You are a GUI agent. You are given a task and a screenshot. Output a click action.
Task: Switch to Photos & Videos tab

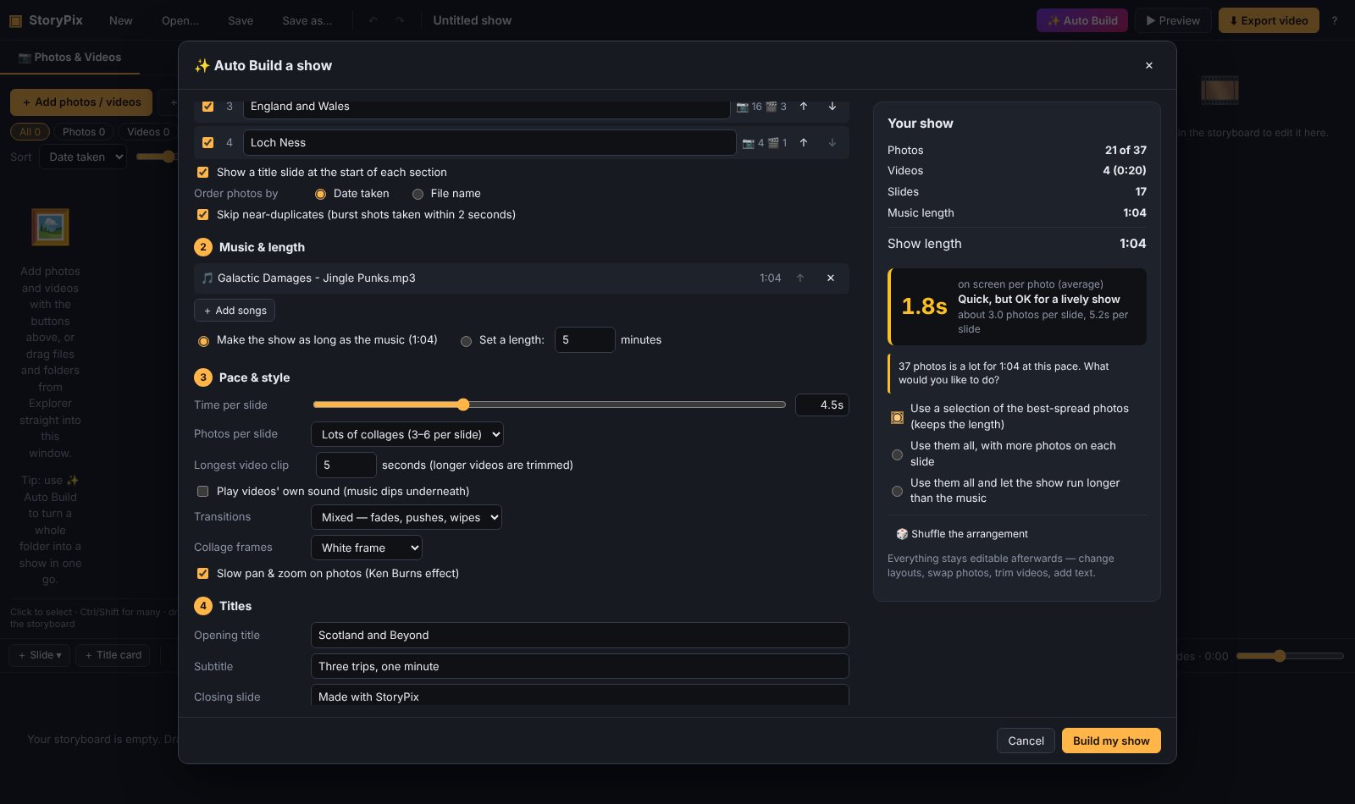tap(70, 58)
